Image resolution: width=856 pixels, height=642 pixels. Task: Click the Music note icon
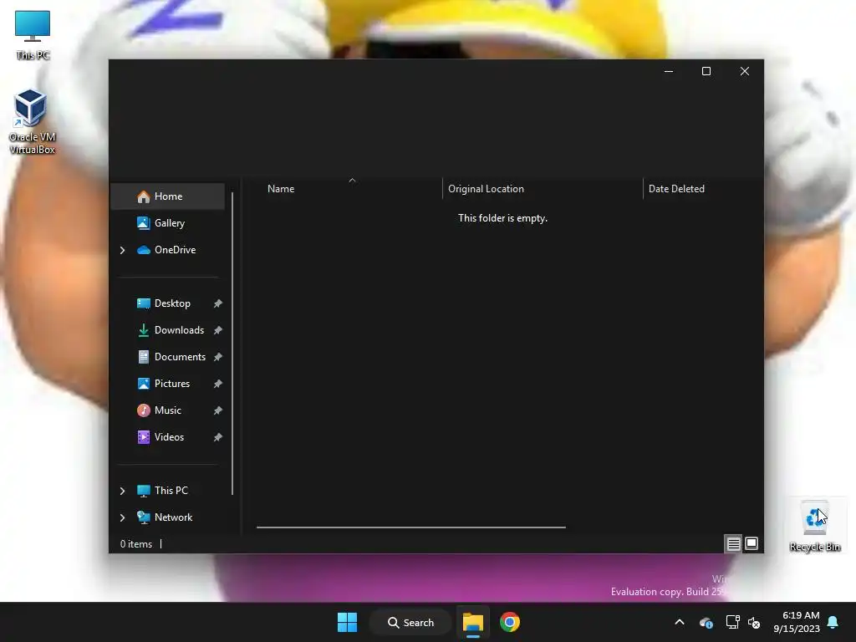[x=144, y=410]
